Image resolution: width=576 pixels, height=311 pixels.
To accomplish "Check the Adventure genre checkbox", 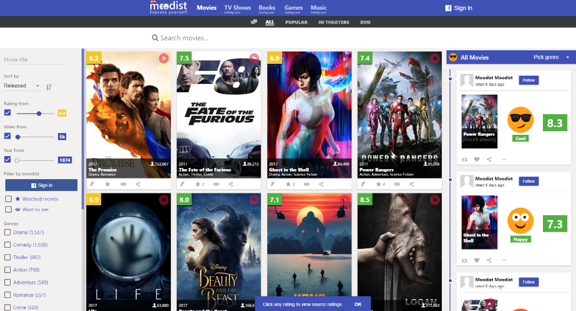I will (x=7, y=283).
